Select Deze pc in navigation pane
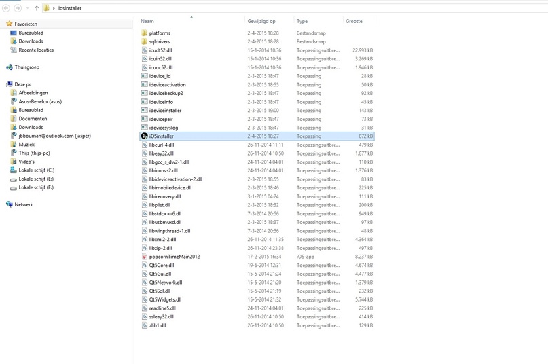The image size is (548, 364). click(x=22, y=84)
